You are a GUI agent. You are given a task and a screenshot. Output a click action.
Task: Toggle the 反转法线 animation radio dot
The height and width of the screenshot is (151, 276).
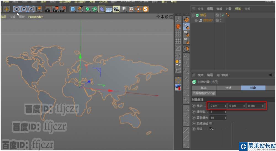pos(194,123)
